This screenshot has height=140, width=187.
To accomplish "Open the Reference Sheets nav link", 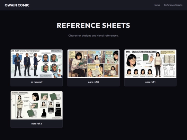I will (x=173, y=5).
